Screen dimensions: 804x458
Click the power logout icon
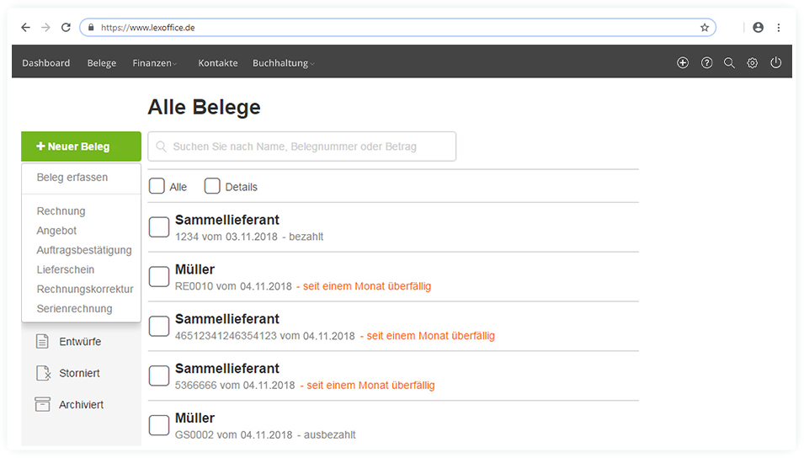(776, 63)
